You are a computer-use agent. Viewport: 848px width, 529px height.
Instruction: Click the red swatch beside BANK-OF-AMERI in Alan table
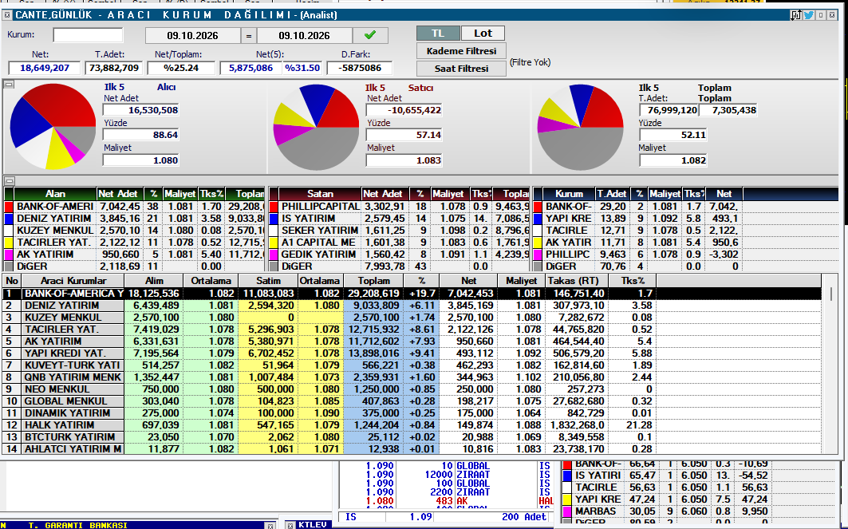8,207
